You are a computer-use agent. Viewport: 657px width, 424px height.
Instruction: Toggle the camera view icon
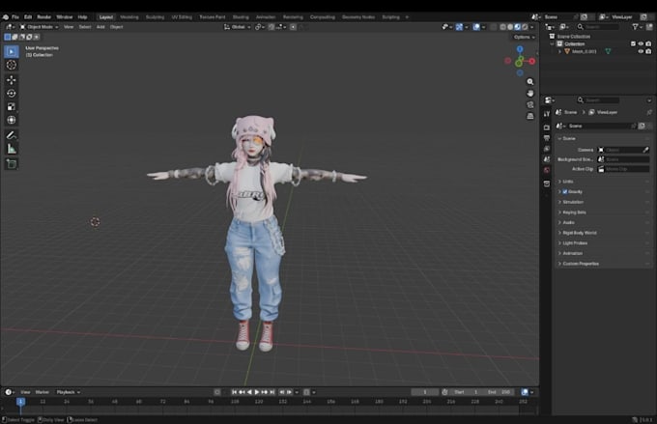coord(530,104)
